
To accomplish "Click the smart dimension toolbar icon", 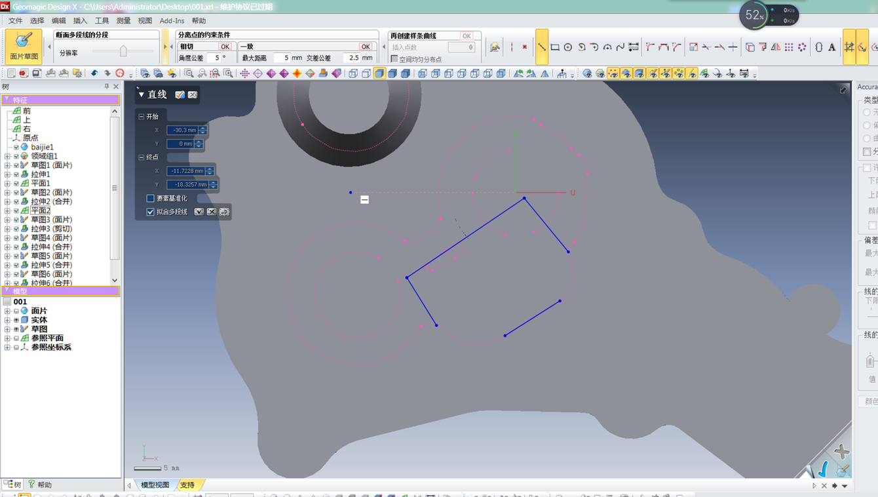I will pyautogui.click(x=634, y=47).
